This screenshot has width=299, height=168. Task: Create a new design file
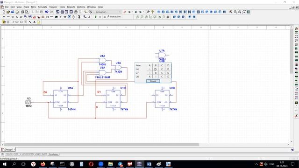[4, 12]
